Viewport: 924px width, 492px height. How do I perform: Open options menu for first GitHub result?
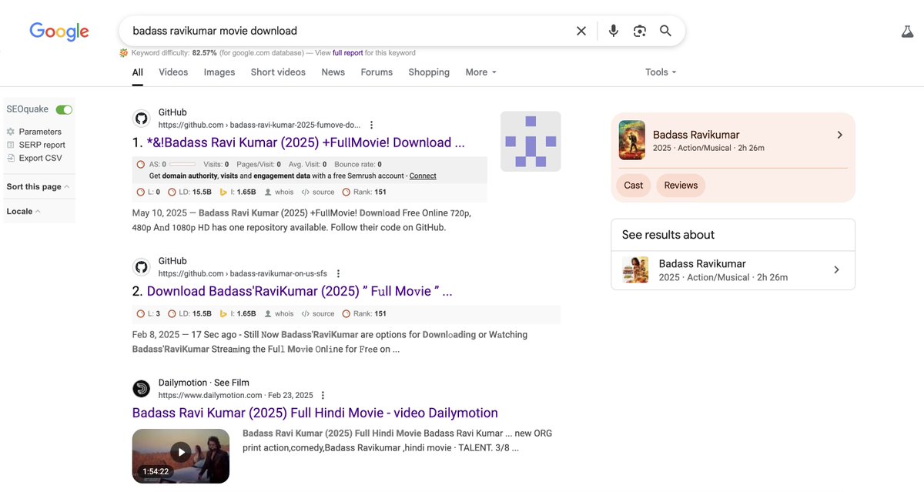pos(372,125)
